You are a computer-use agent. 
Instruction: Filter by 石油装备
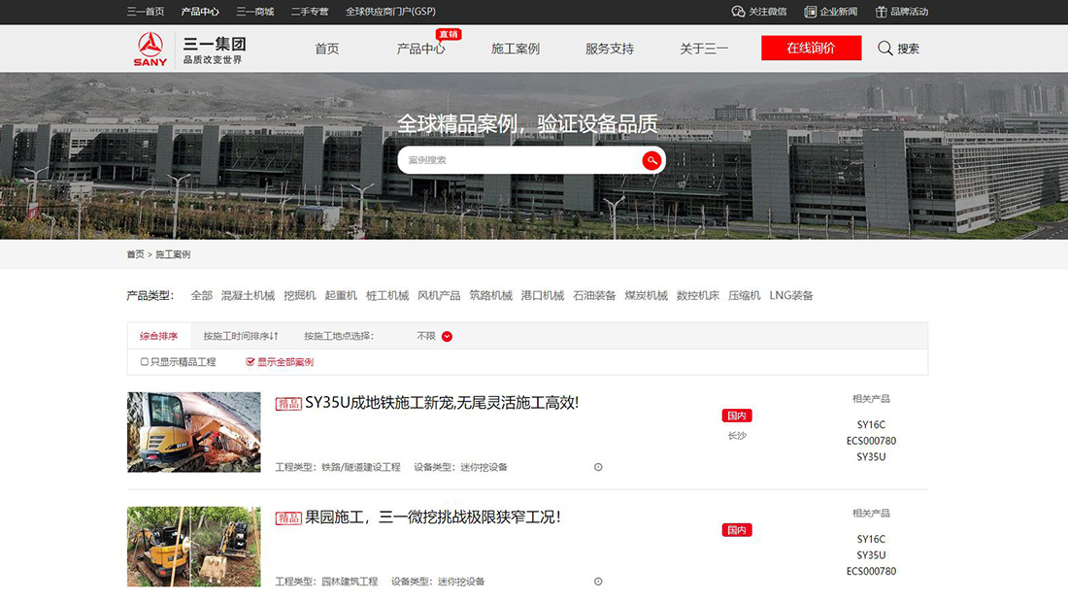pos(594,295)
